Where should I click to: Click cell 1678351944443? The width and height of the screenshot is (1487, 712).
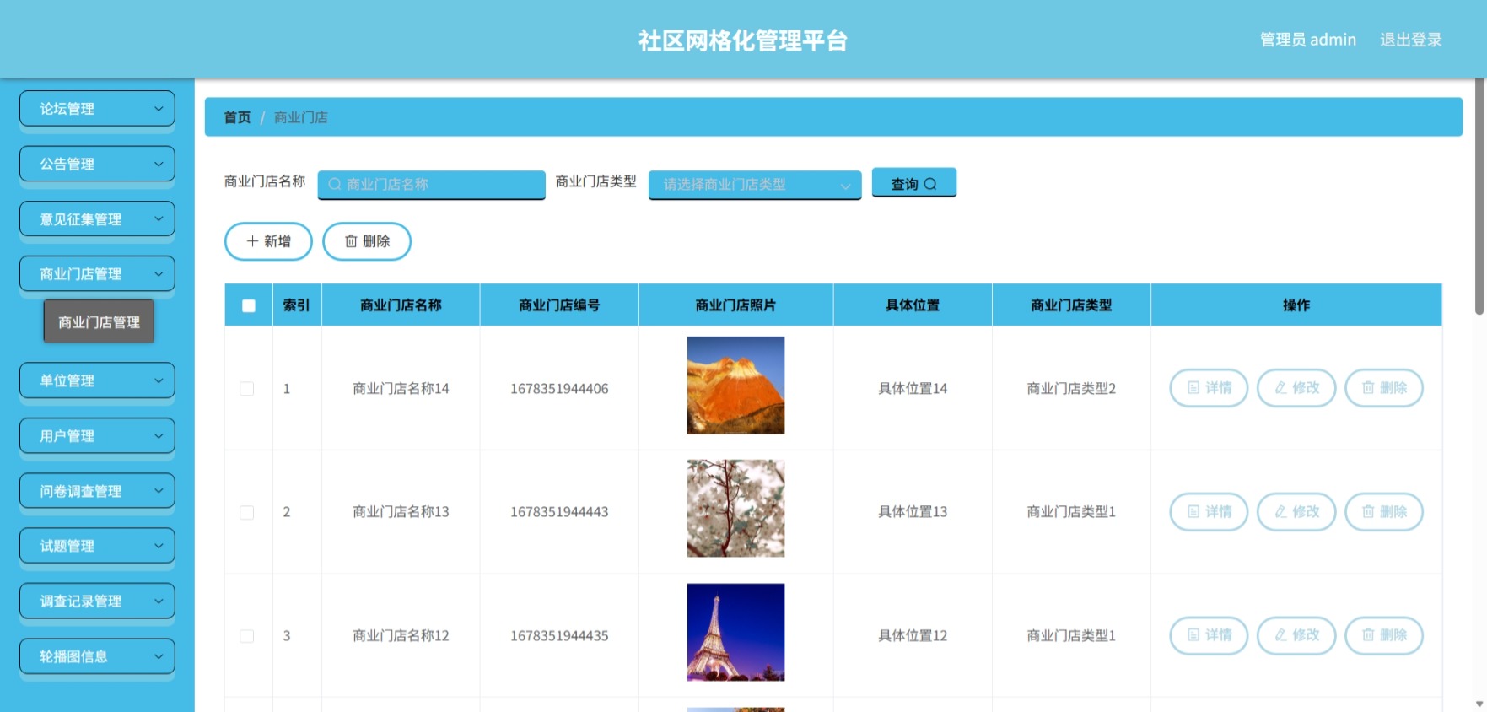(x=559, y=512)
